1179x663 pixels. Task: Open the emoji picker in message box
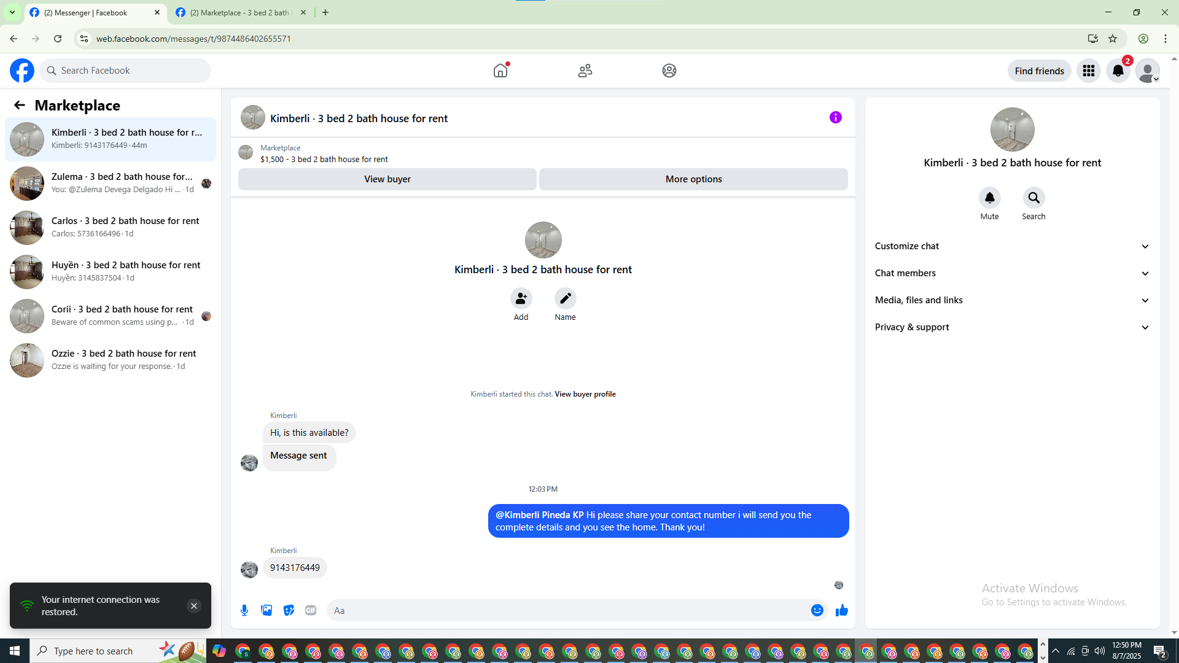point(817,610)
